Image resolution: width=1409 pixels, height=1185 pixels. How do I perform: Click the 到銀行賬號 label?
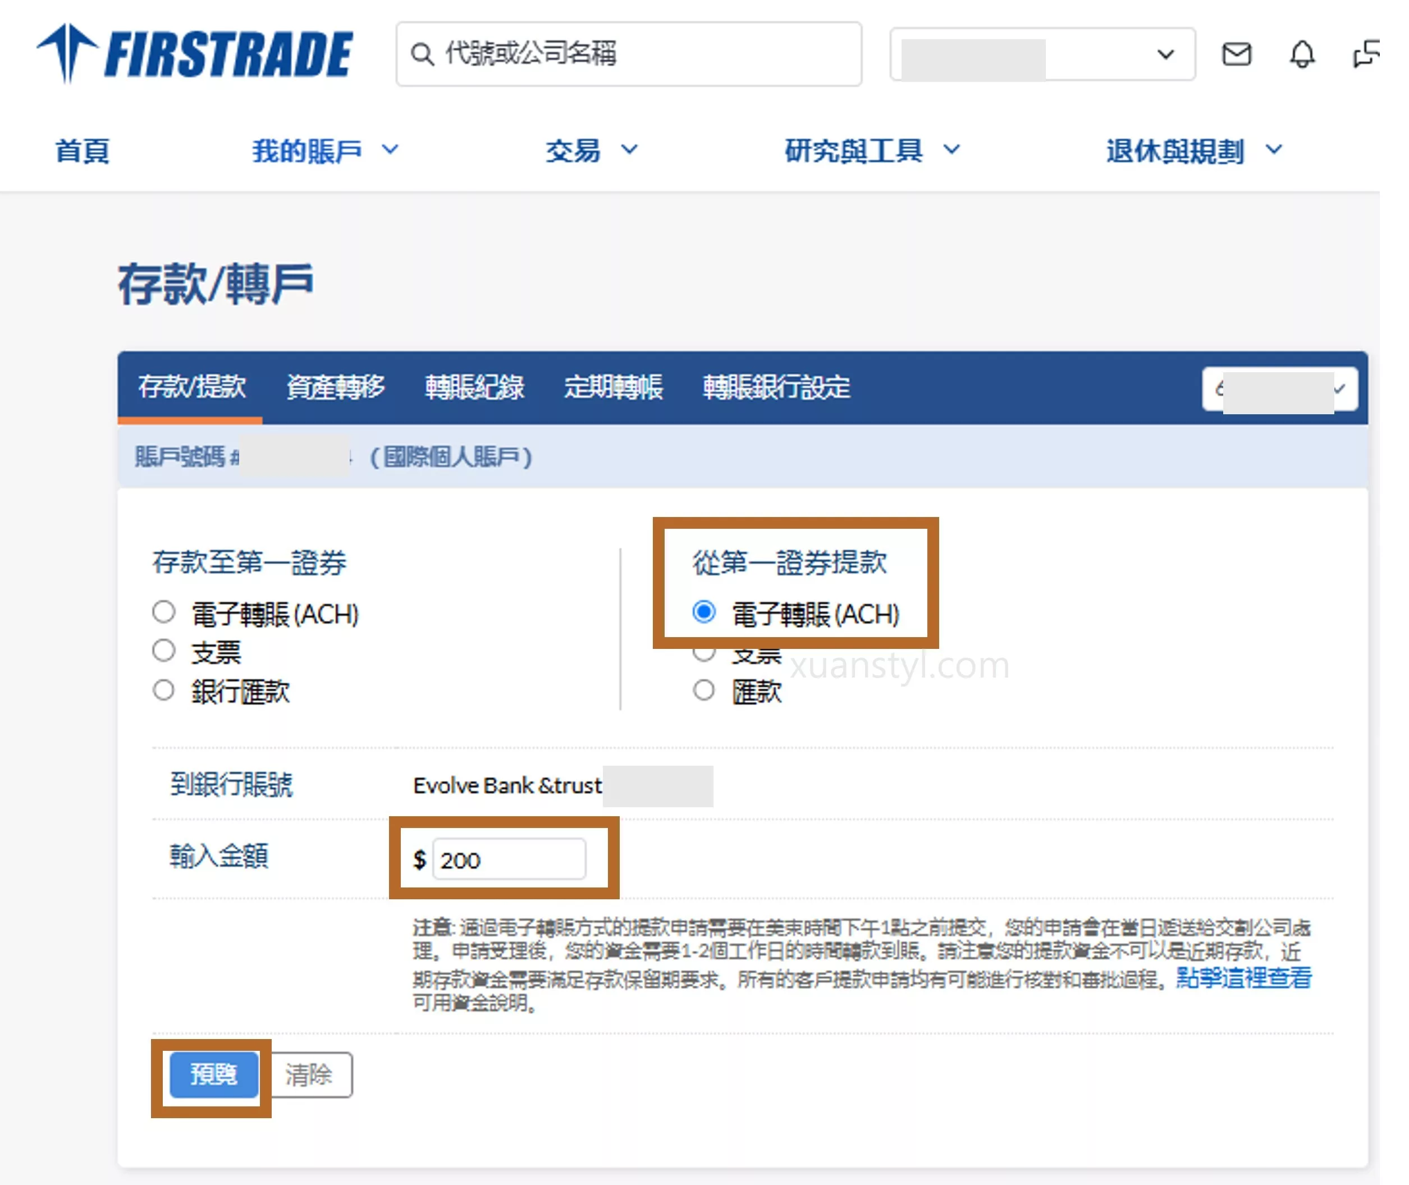(x=231, y=784)
